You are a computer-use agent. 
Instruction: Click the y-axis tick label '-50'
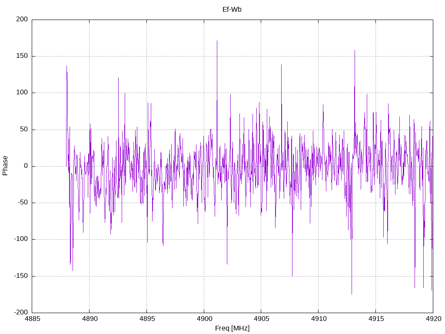pos(23,203)
